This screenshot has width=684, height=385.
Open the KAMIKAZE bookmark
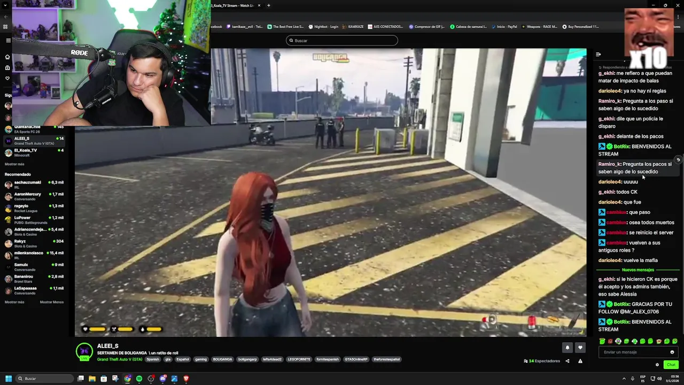tap(353, 26)
